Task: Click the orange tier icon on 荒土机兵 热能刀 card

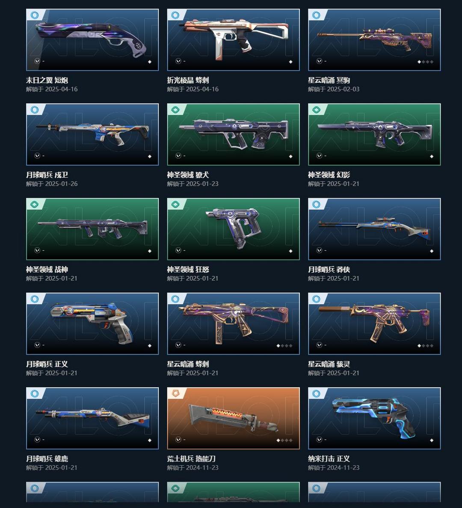Action: (x=175, y=394)
